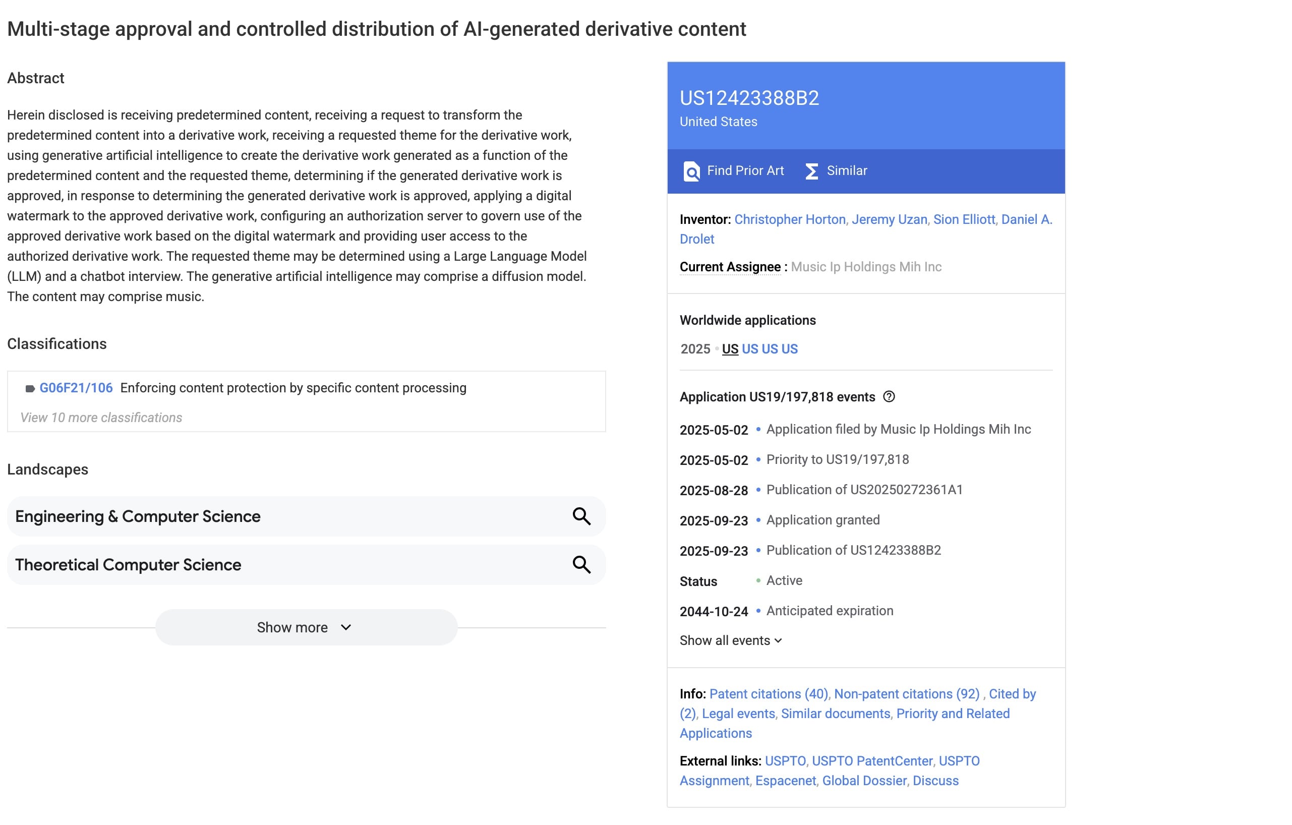Open USPTO PatentCenter external link
The width and height of the screenshot is (1292, 825).
tap(872, 760)
